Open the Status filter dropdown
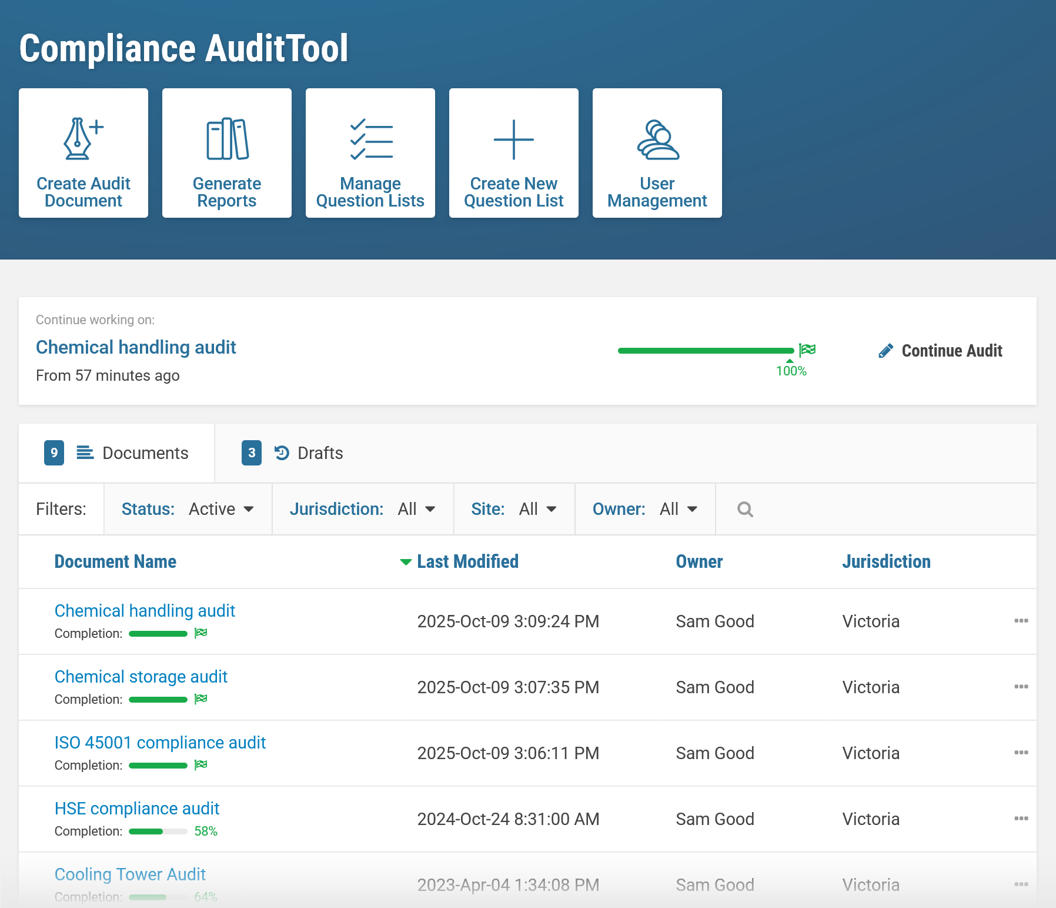The width and height of the screenshot is (1056, 908). tap(188, 509)
